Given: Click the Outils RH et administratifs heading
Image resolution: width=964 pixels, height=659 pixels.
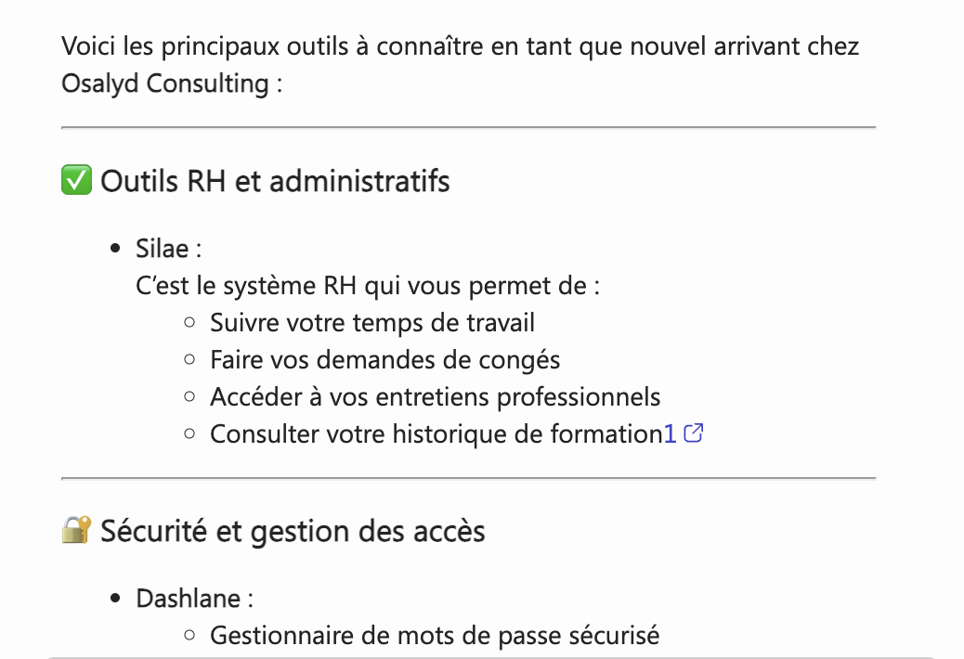Looking at the screenshot, I should coord(275,180).
